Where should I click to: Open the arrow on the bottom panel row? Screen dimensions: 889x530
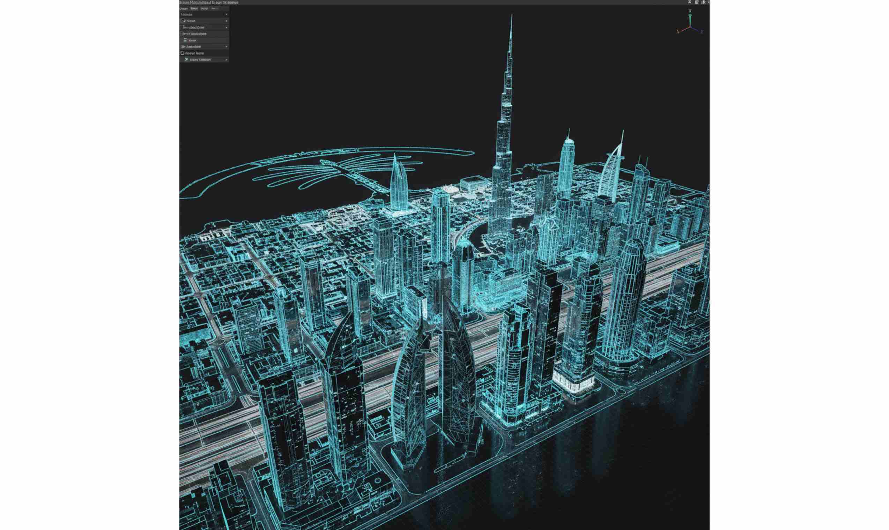226,60
